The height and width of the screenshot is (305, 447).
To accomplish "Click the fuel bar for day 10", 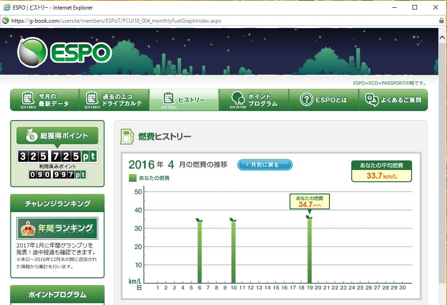I will coord(233,252).
